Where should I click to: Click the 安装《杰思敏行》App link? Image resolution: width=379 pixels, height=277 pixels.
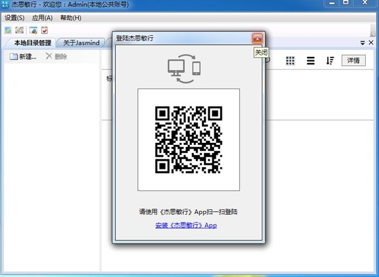point(186,225)
